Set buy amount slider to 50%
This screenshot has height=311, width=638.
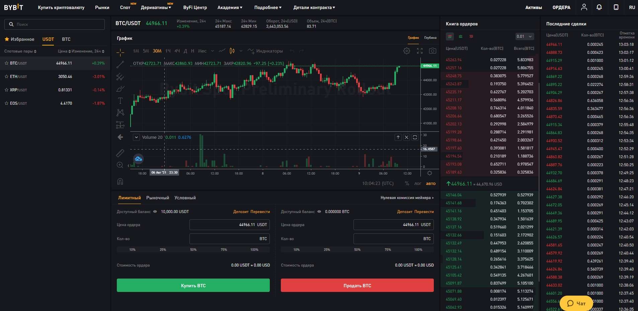click(193, 249)
